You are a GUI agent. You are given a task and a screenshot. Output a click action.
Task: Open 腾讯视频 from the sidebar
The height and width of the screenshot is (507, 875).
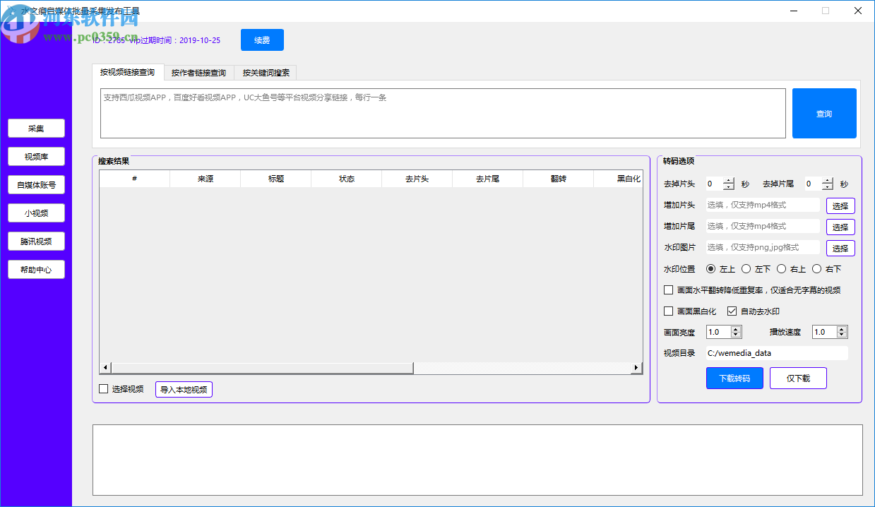36,241
